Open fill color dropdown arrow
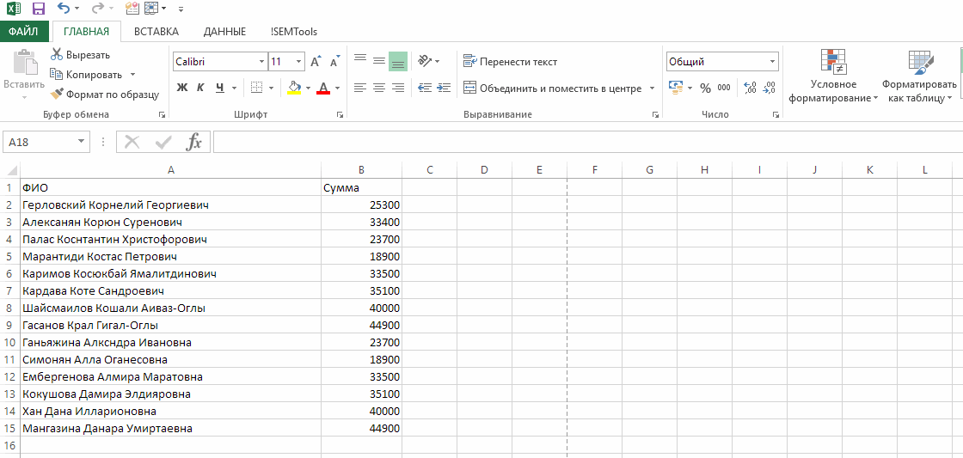963x458 pixels. (309, 88)
